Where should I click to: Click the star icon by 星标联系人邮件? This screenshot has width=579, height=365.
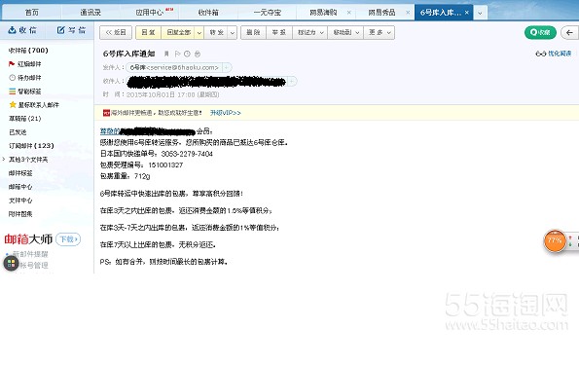point(13,105)
